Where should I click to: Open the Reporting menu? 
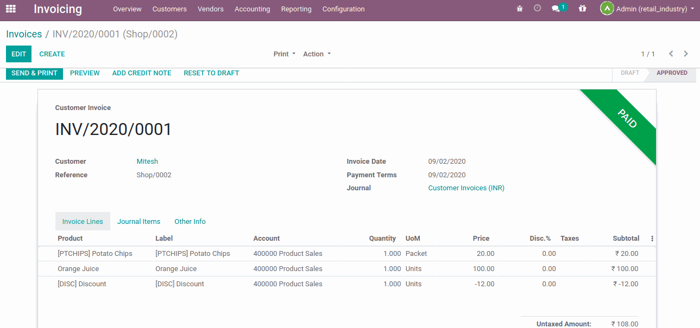[x=296, y=9]
